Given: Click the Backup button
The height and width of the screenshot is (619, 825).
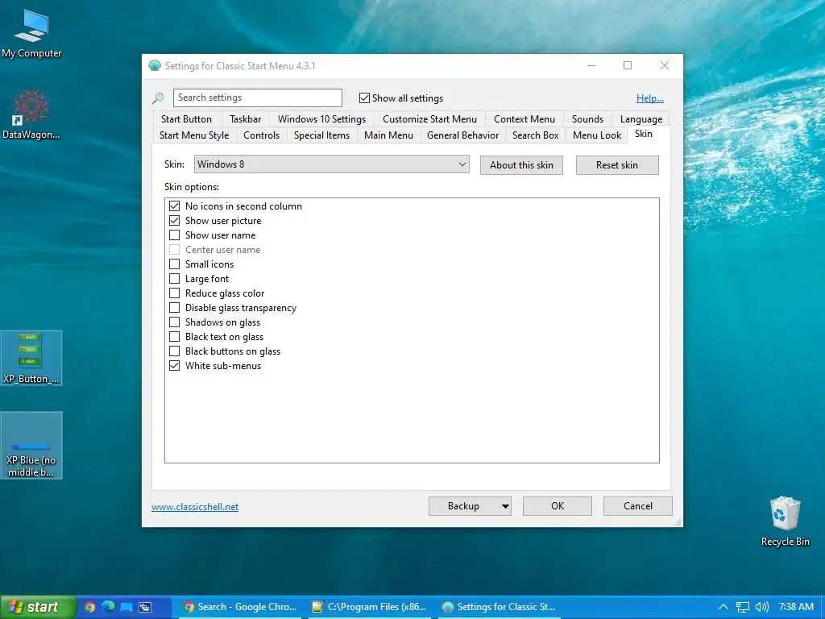Looking at the screenshot, I should tap(463, 506).
